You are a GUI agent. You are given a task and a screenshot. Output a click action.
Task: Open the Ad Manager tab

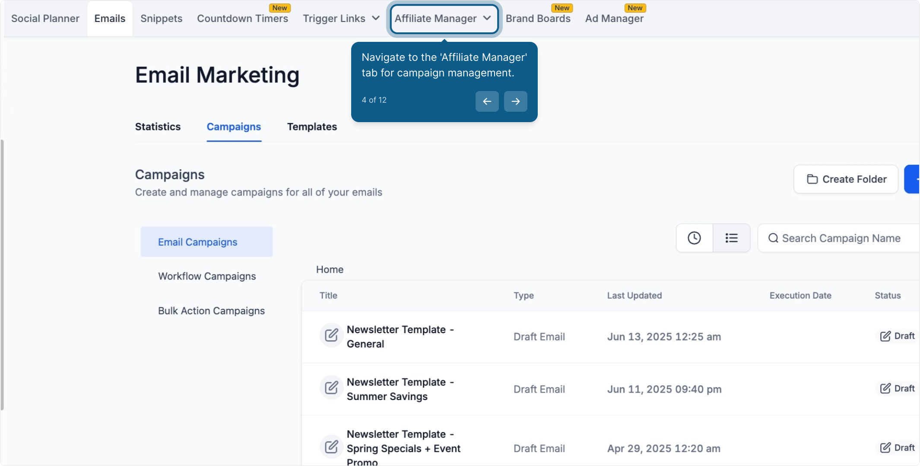(x=614, y=19)
